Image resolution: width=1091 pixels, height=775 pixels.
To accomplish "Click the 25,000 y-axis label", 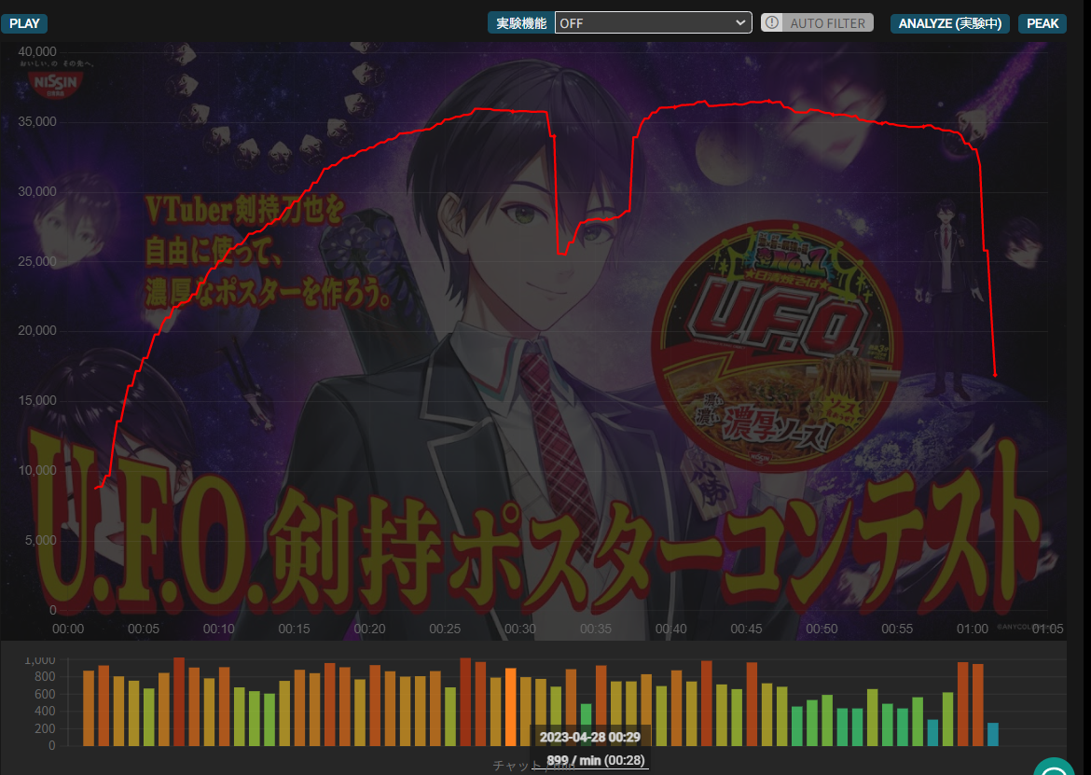I will (x=37, y=261).
